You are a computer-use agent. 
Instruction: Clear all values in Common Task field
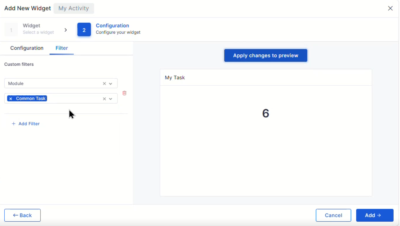pos(104,99)
